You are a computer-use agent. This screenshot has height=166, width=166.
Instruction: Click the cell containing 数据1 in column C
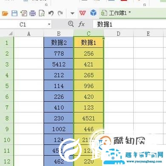tap(89, 43)
